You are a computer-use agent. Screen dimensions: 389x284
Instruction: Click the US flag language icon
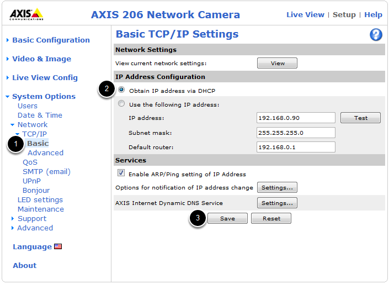coord(58,246)
